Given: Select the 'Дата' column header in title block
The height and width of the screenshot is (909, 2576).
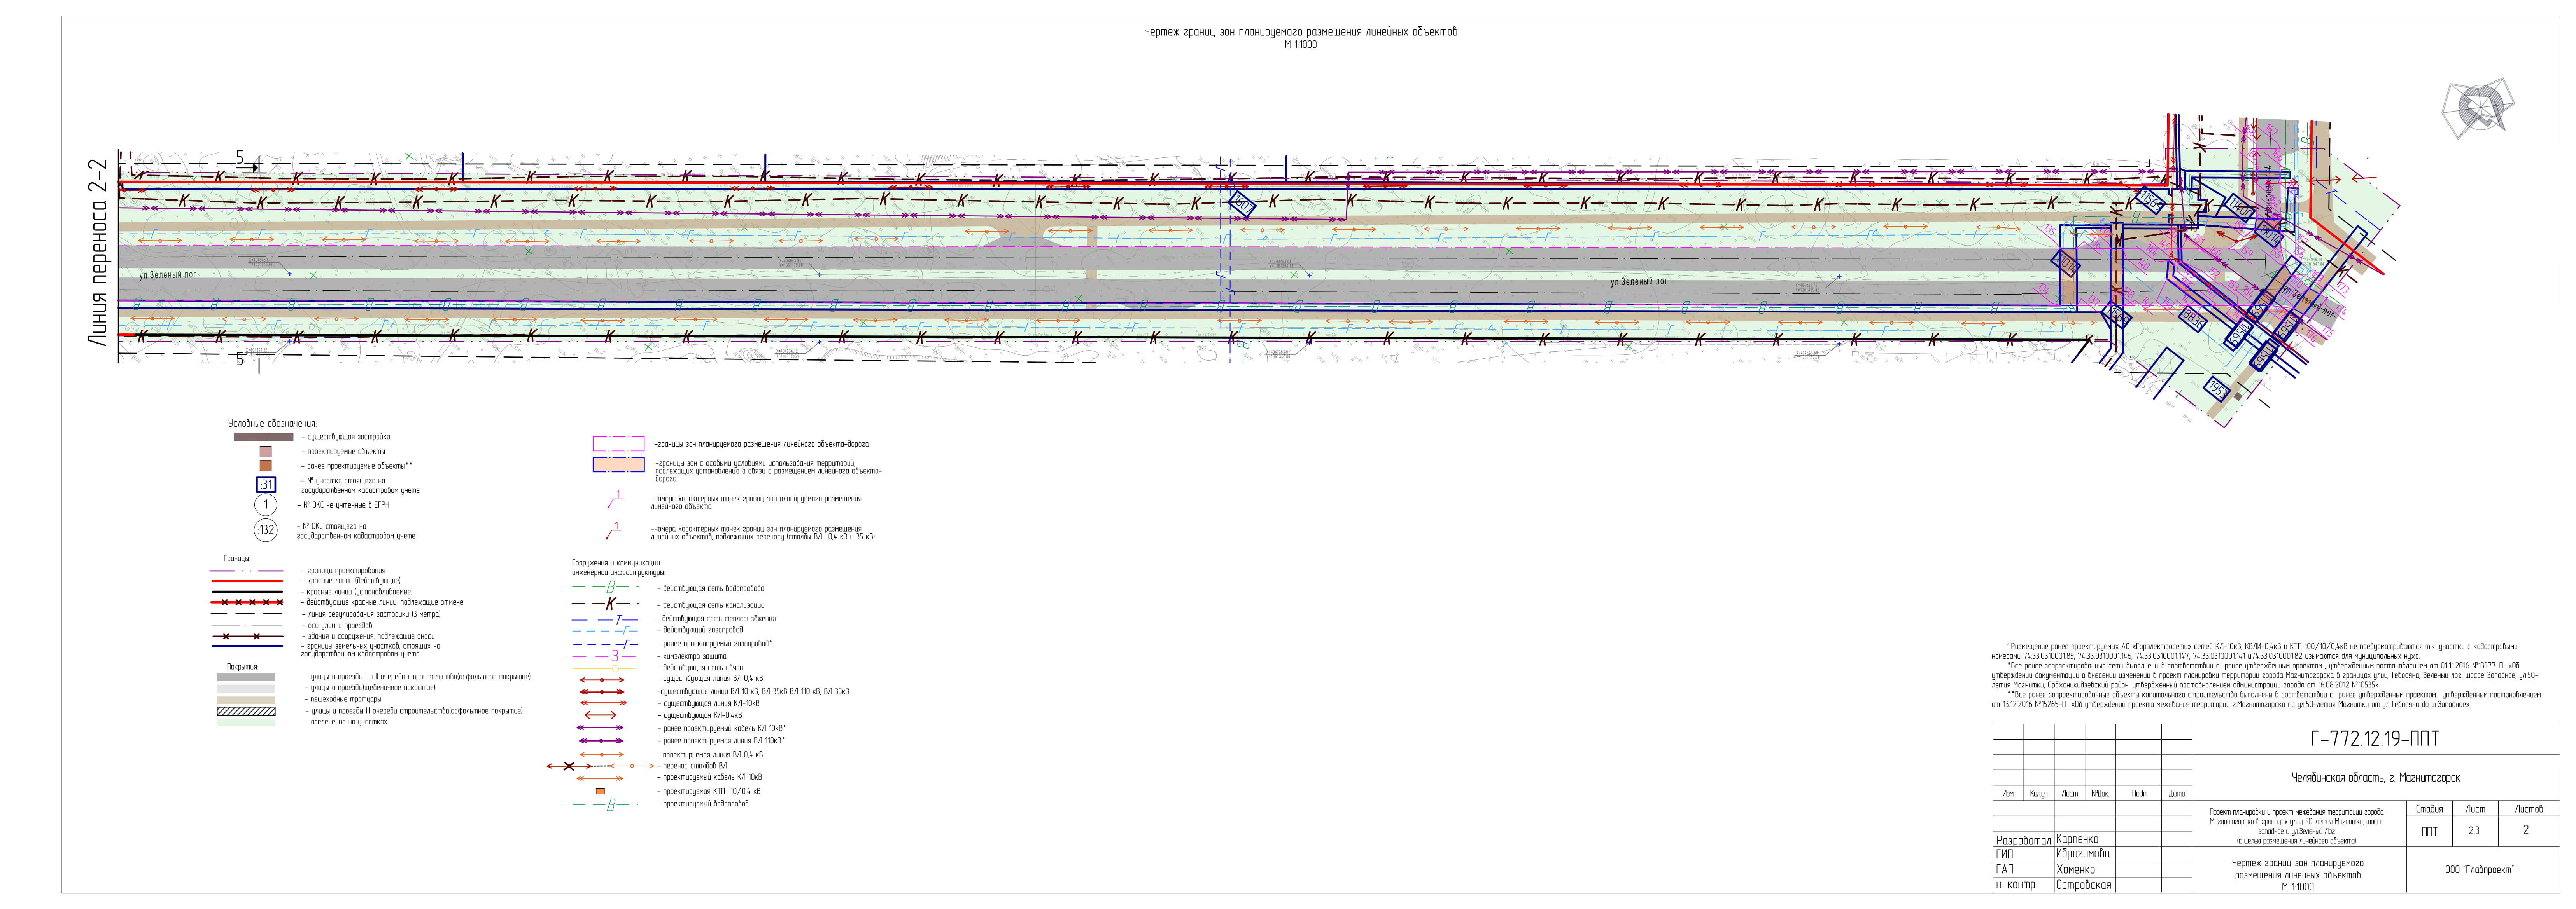Looking at the screenshot, I should (2177, 793).
